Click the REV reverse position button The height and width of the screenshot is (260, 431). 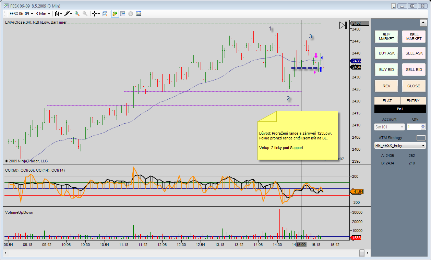(386, 86)
